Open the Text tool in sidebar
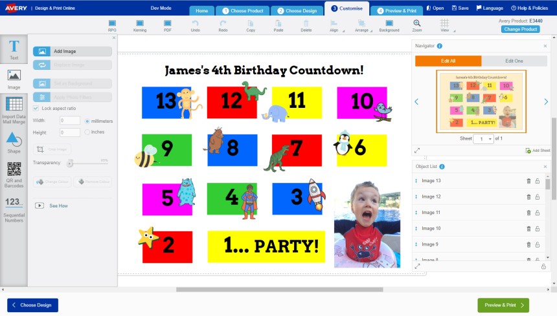557x316 pixels. 14,50
